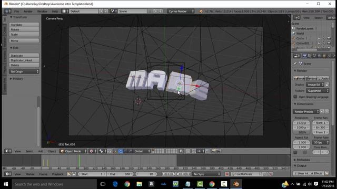This screenshot has width=337, height=189.
Task: Open the timeline Playback menu
Action: click(57, 174)
